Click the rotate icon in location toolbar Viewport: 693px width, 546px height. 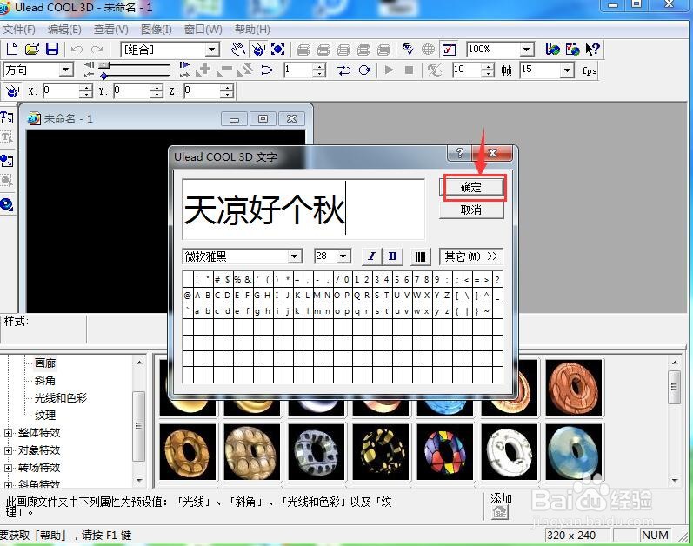coord(12,91)
